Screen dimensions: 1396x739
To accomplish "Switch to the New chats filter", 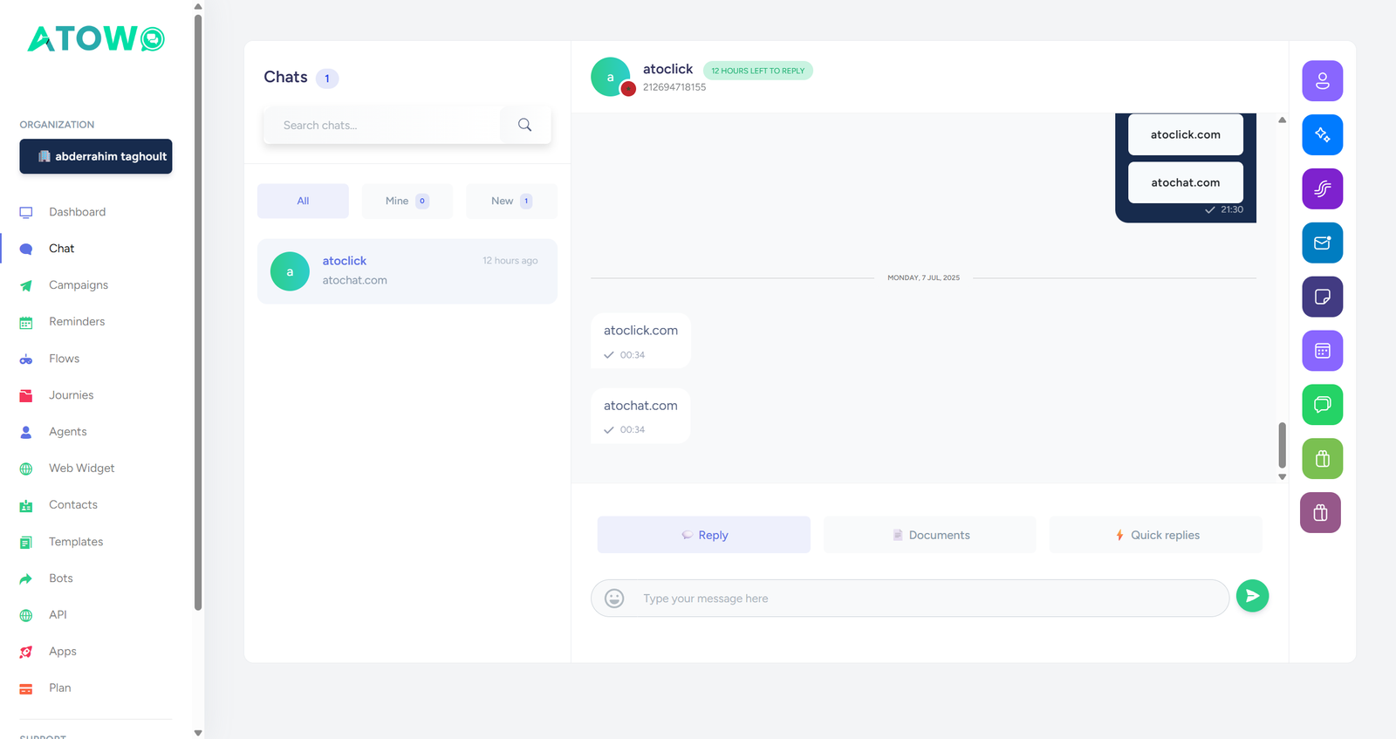I will tap(511, 201).
